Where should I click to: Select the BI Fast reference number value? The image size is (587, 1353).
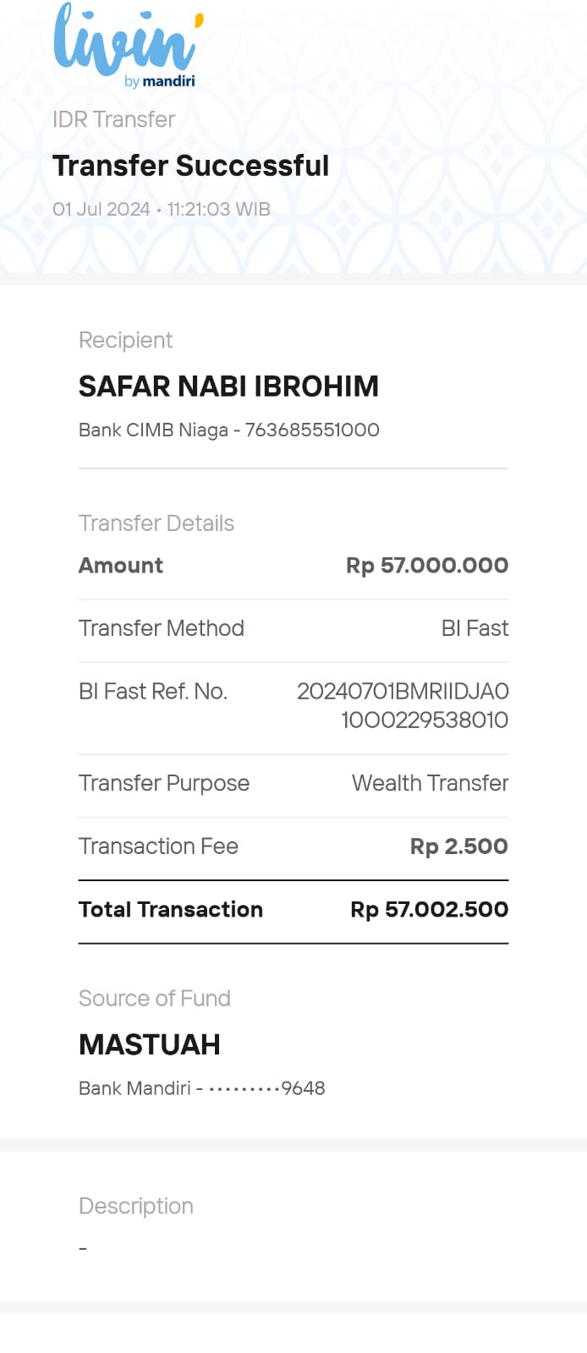[403, 705]
